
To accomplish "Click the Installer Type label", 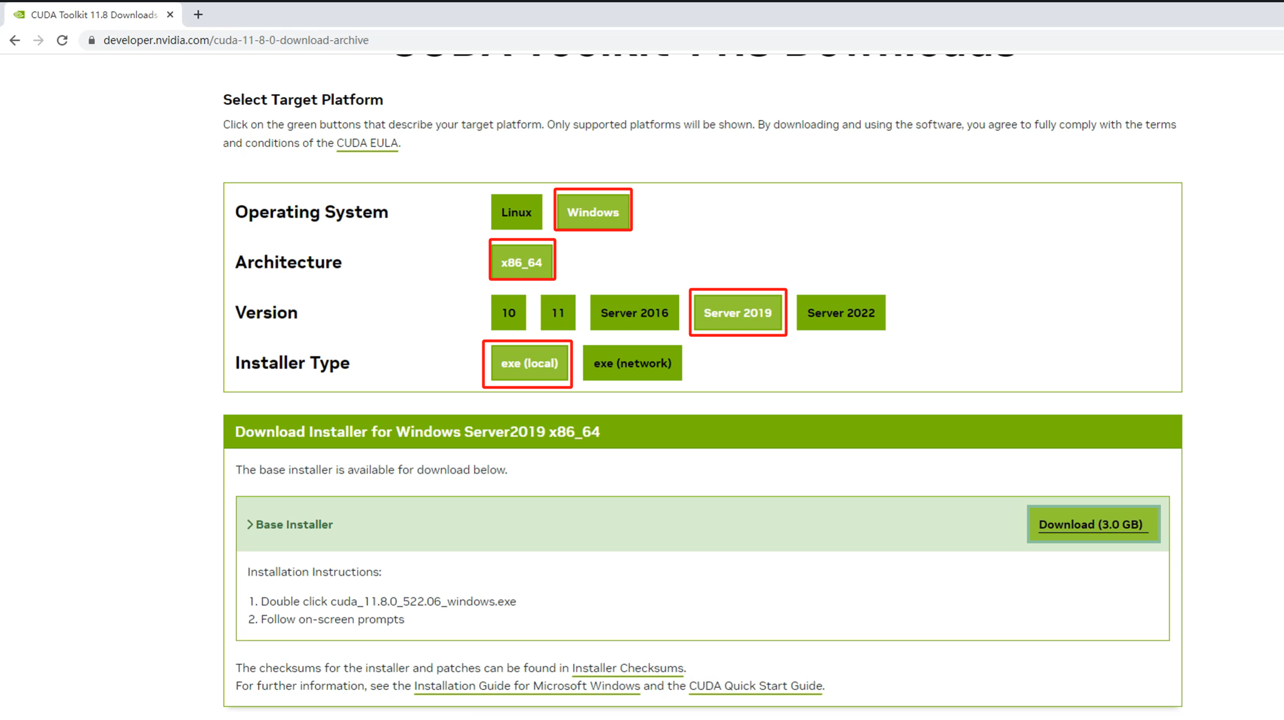I will click(292, 363).
